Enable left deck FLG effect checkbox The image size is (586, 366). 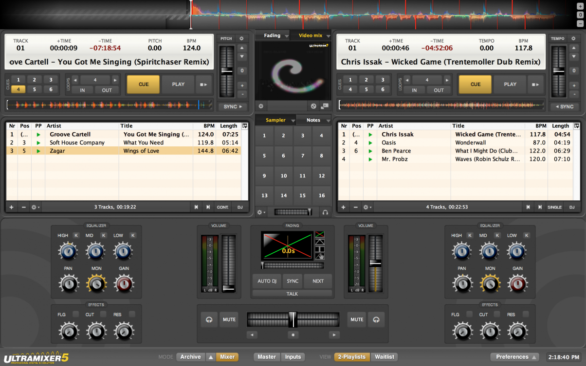75,314
